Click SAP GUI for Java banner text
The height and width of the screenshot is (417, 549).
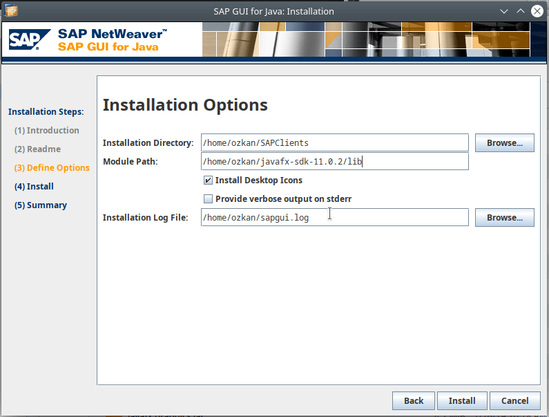tap(108, 46)
